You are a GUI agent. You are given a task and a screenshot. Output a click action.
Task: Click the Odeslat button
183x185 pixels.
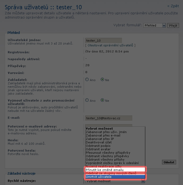[169, 162]
